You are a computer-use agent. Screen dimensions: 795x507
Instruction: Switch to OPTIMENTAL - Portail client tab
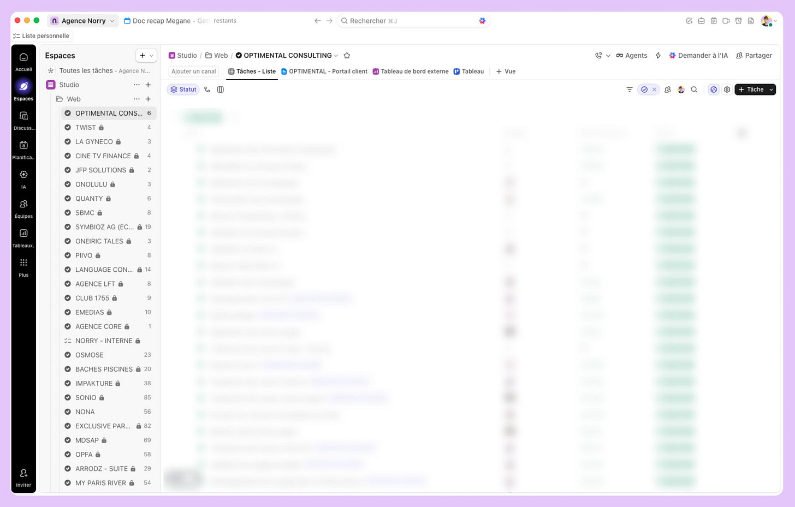pyautogui.click(x=324, y=71)
